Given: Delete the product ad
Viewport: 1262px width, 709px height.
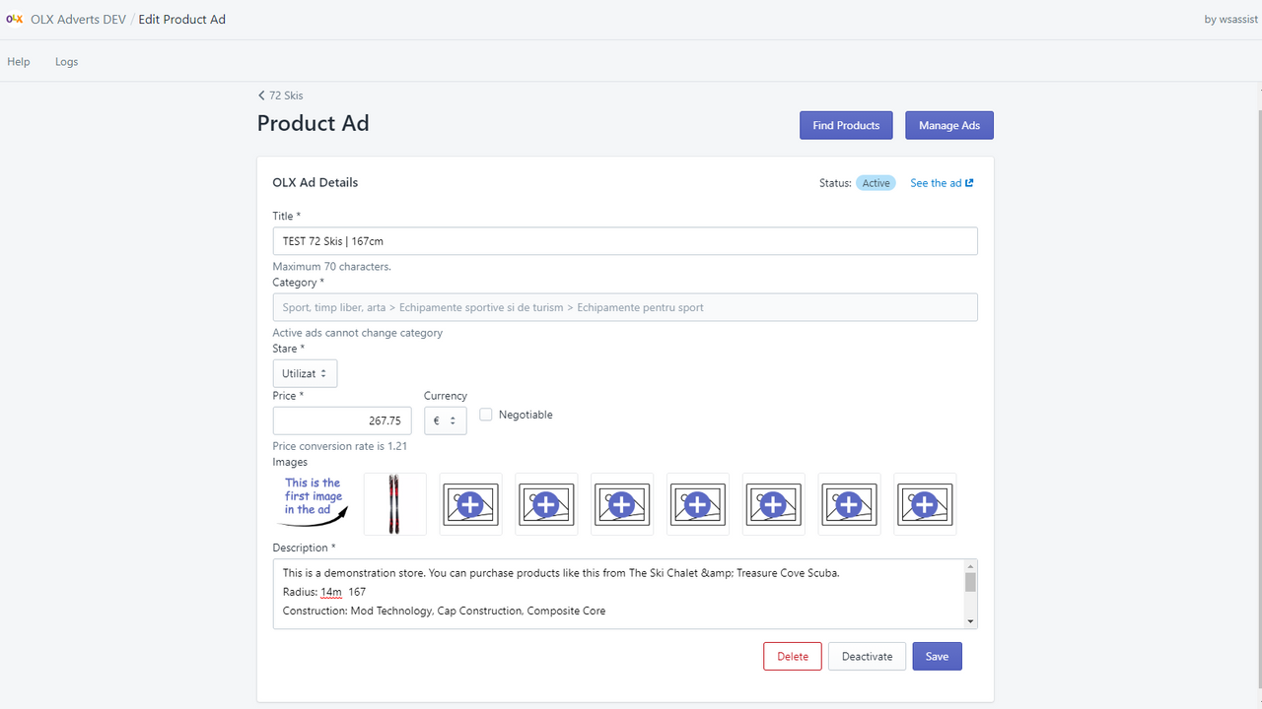Looking at the screenshot, I should tap(792, 656).
